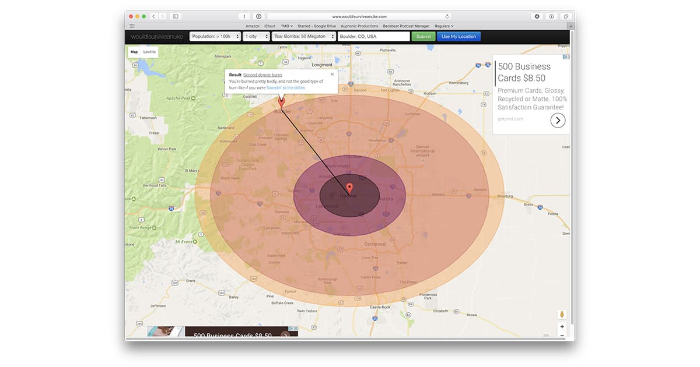Screen dimensions: 700x367
Task: Expand the 1 city dropdown
Action: 256,36
